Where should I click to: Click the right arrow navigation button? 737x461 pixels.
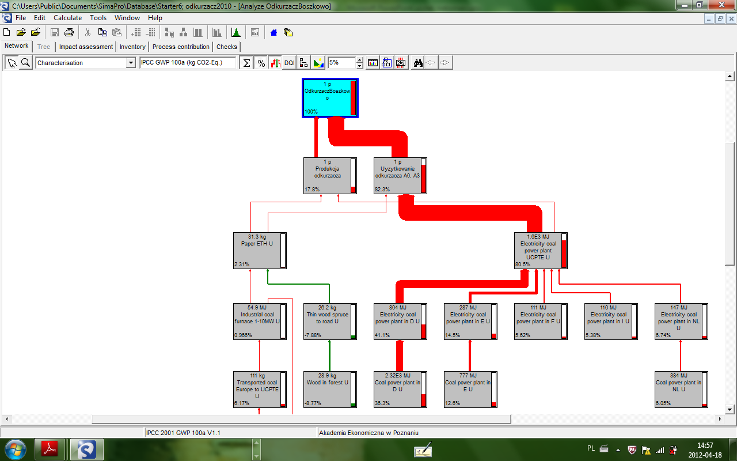point(445,63)
